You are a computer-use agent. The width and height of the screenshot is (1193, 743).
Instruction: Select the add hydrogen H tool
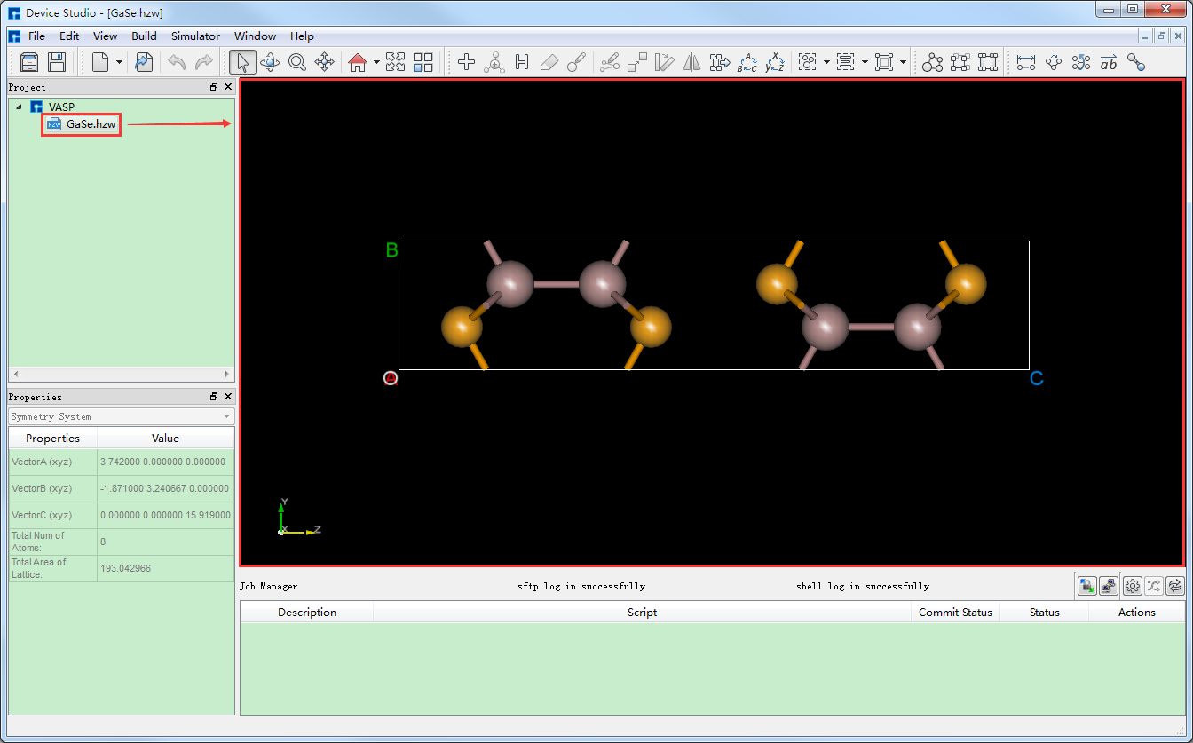pos(521,62)
